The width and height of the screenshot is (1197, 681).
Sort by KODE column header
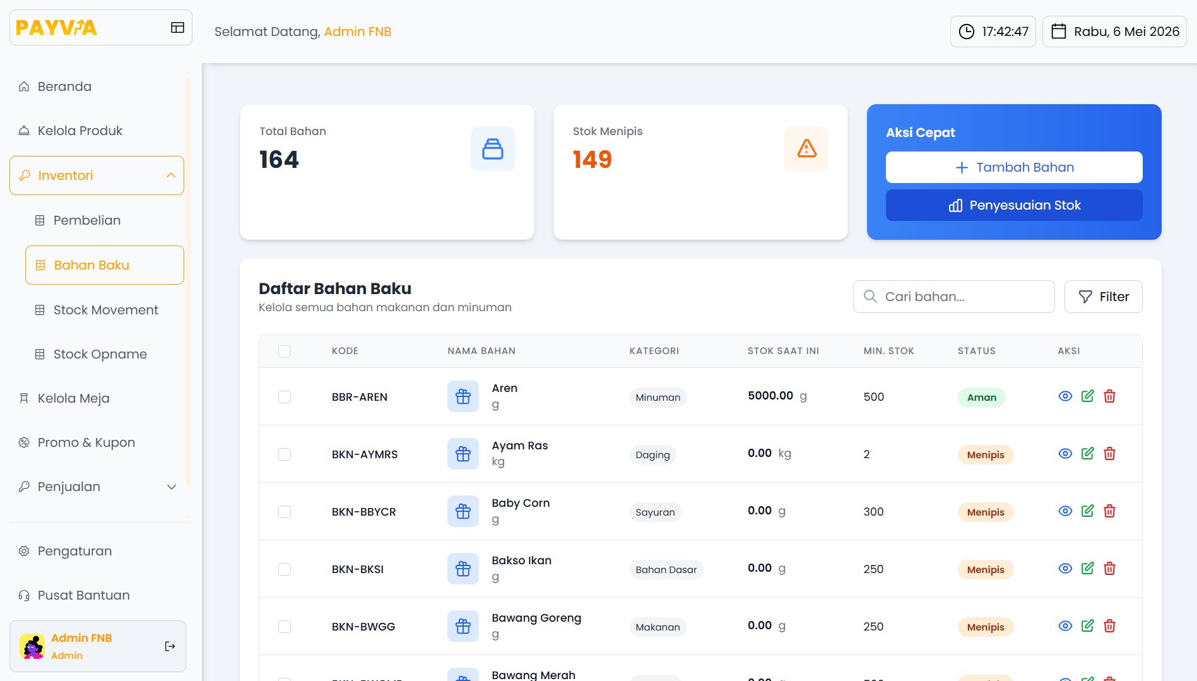[x=345, y=351]
